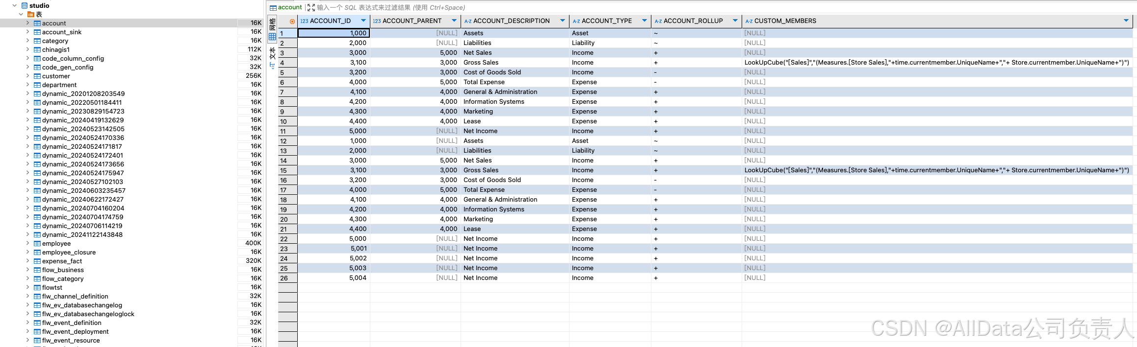The image size is (1137, 347).
Task: Click the A-Z type icon of CUSTOM_MEMBERS column
Action: pos(749,21)
